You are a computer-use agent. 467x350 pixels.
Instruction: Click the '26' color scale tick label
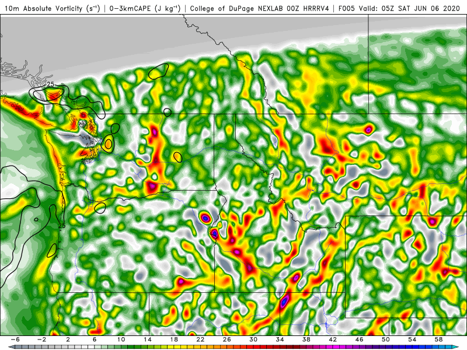click(227, 339)
